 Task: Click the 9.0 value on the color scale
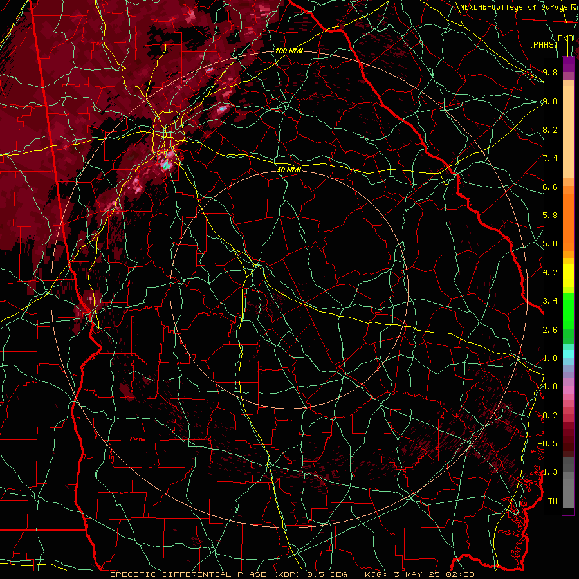pos(550,101)
